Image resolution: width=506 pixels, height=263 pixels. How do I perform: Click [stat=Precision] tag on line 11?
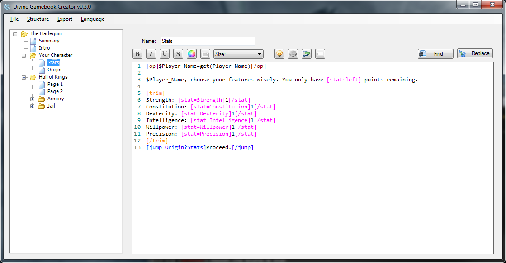click(206, 134)
